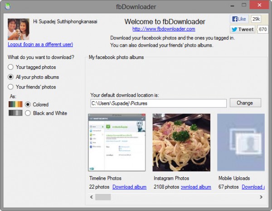This screenshot has width=272, height=211.
Task: Open the http://www.fbdownloader.com link
Action: click(x=164, y=29)
